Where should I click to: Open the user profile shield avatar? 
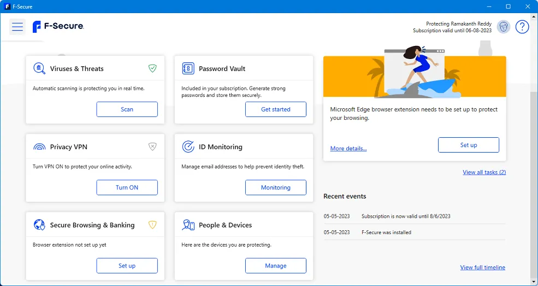[504, 27]
